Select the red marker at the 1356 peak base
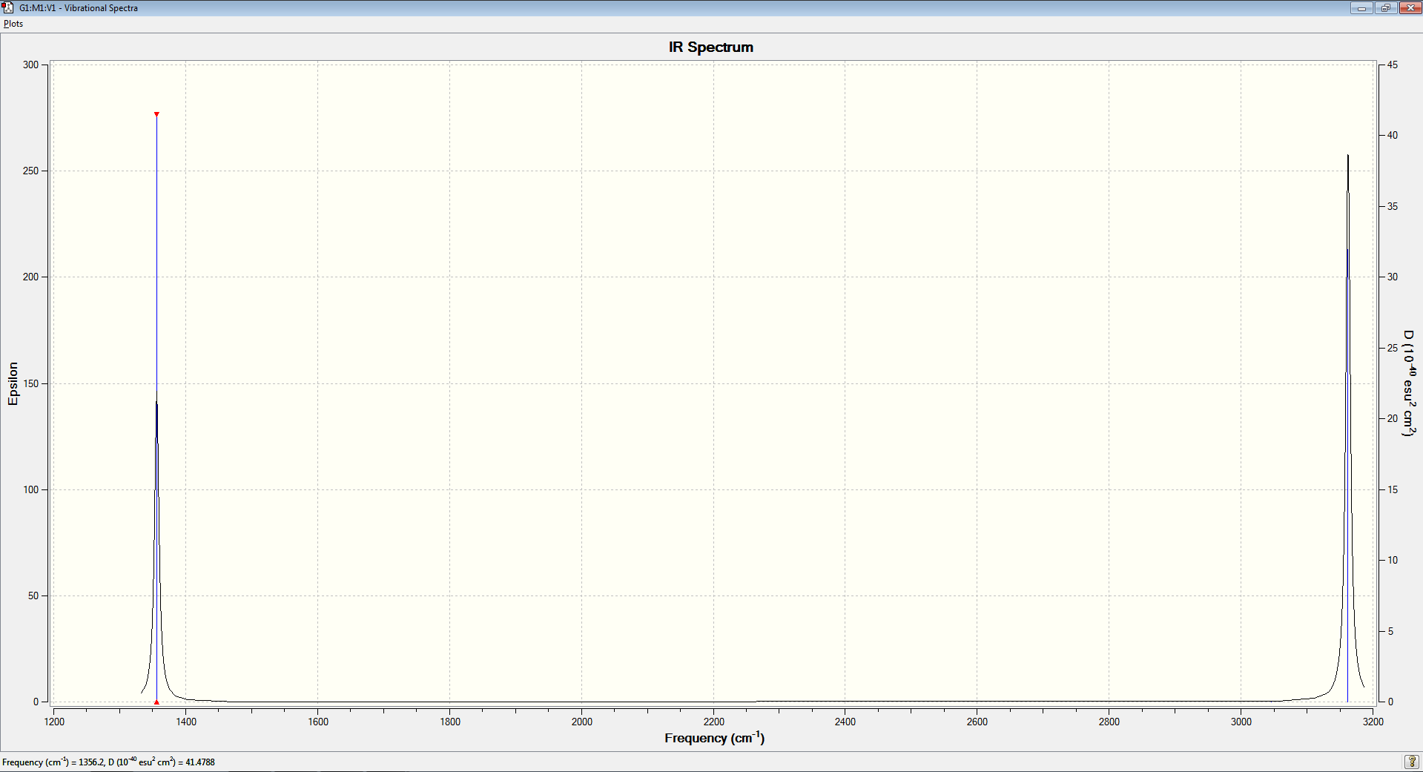The image size is (1423, 772). 156,702
